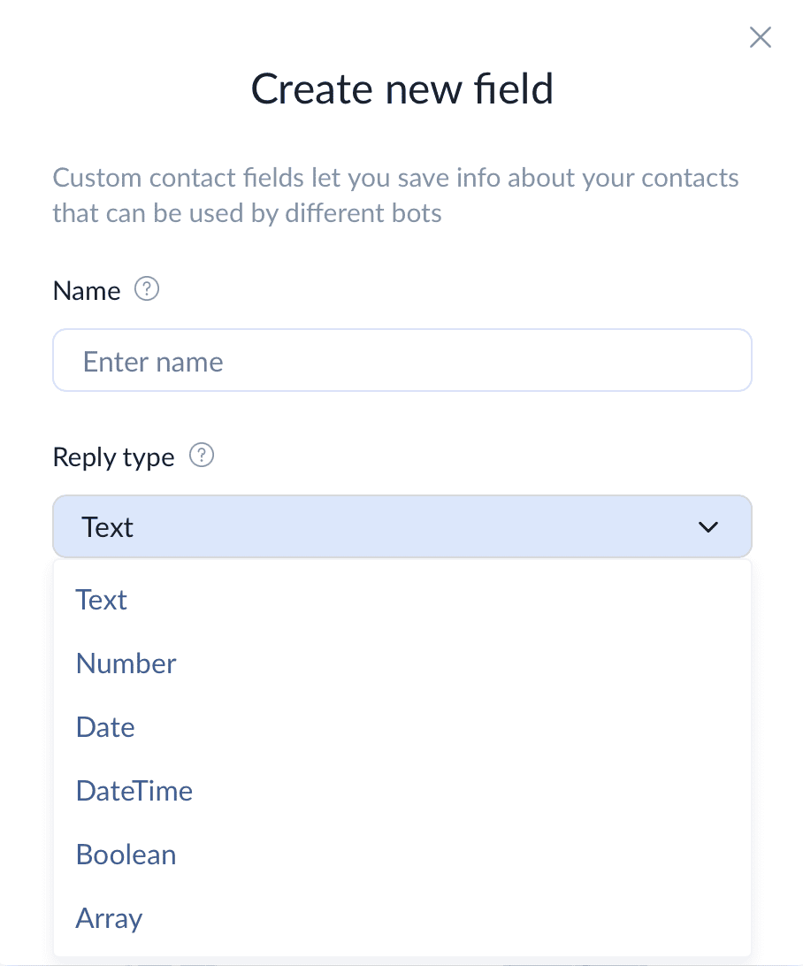Choose the Boolean reply type
Image resolution: width=803 pixels, height=966 pixels.
pyautogui.click(x=402, y=855)
